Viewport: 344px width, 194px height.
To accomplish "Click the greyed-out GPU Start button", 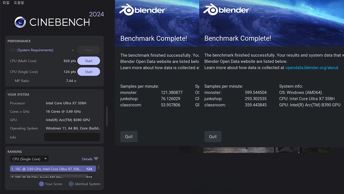I will click(88, 50).
